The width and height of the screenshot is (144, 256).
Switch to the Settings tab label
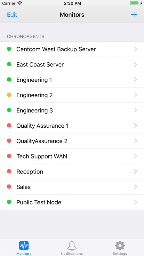tap(120, 253)
